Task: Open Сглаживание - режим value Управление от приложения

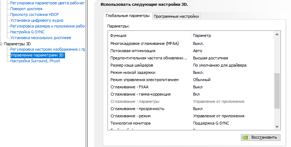Action: coord(219,116)
